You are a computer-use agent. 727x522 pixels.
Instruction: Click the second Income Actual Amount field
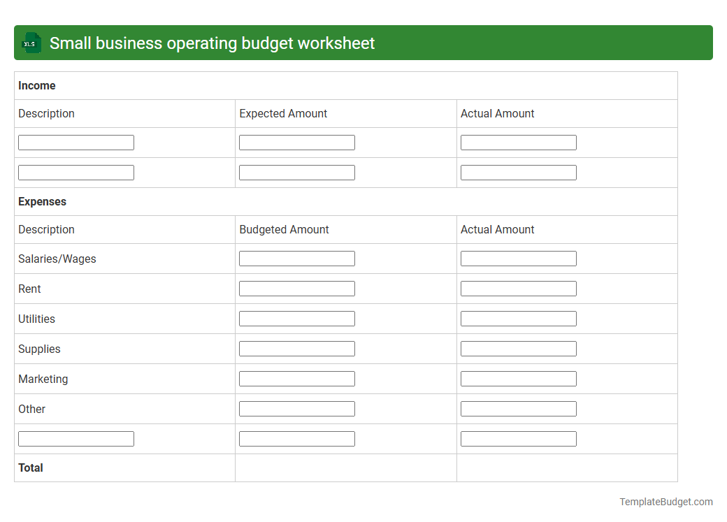point(518,172)
